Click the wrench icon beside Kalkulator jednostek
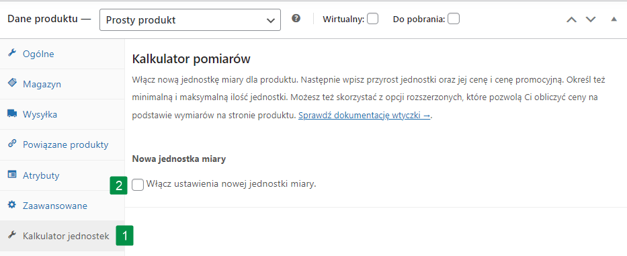Screen dimensions: 627x256 click(12, 236)
